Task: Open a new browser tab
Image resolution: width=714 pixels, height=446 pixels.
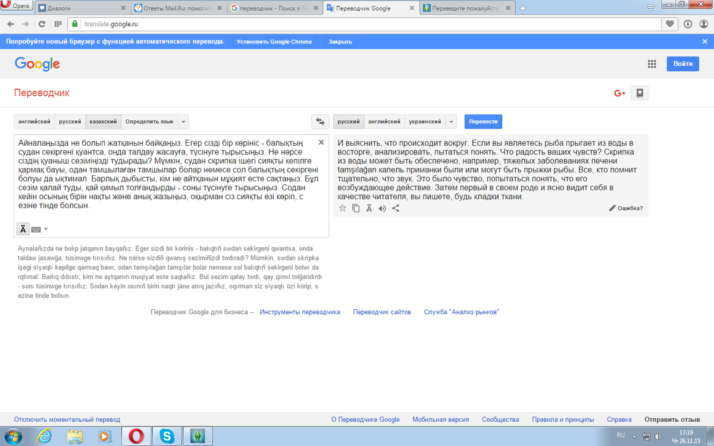Action: click(x=523, y=8)
